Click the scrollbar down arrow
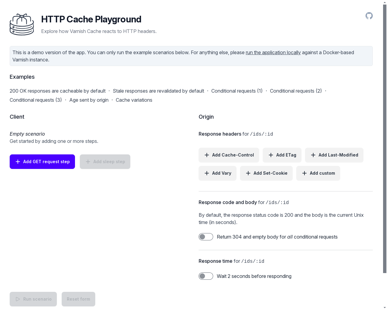This screenshot has height=310, width=387. tap(385, 308)
